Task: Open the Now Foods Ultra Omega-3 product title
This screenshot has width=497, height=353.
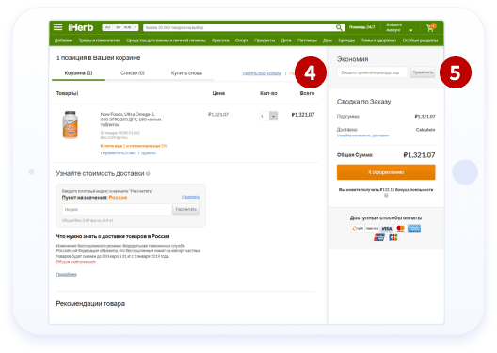Action: [131, 120]
